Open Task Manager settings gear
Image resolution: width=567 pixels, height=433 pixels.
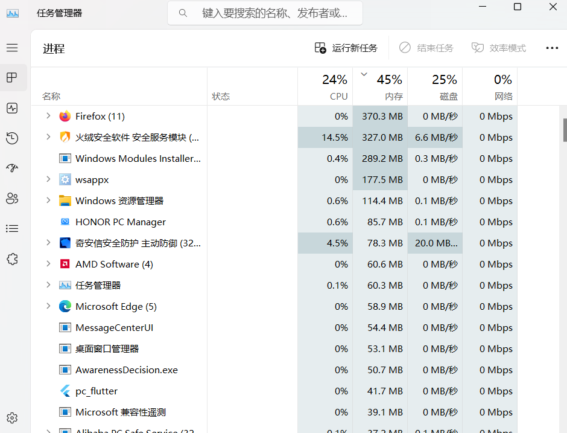(x=12, y=418)
